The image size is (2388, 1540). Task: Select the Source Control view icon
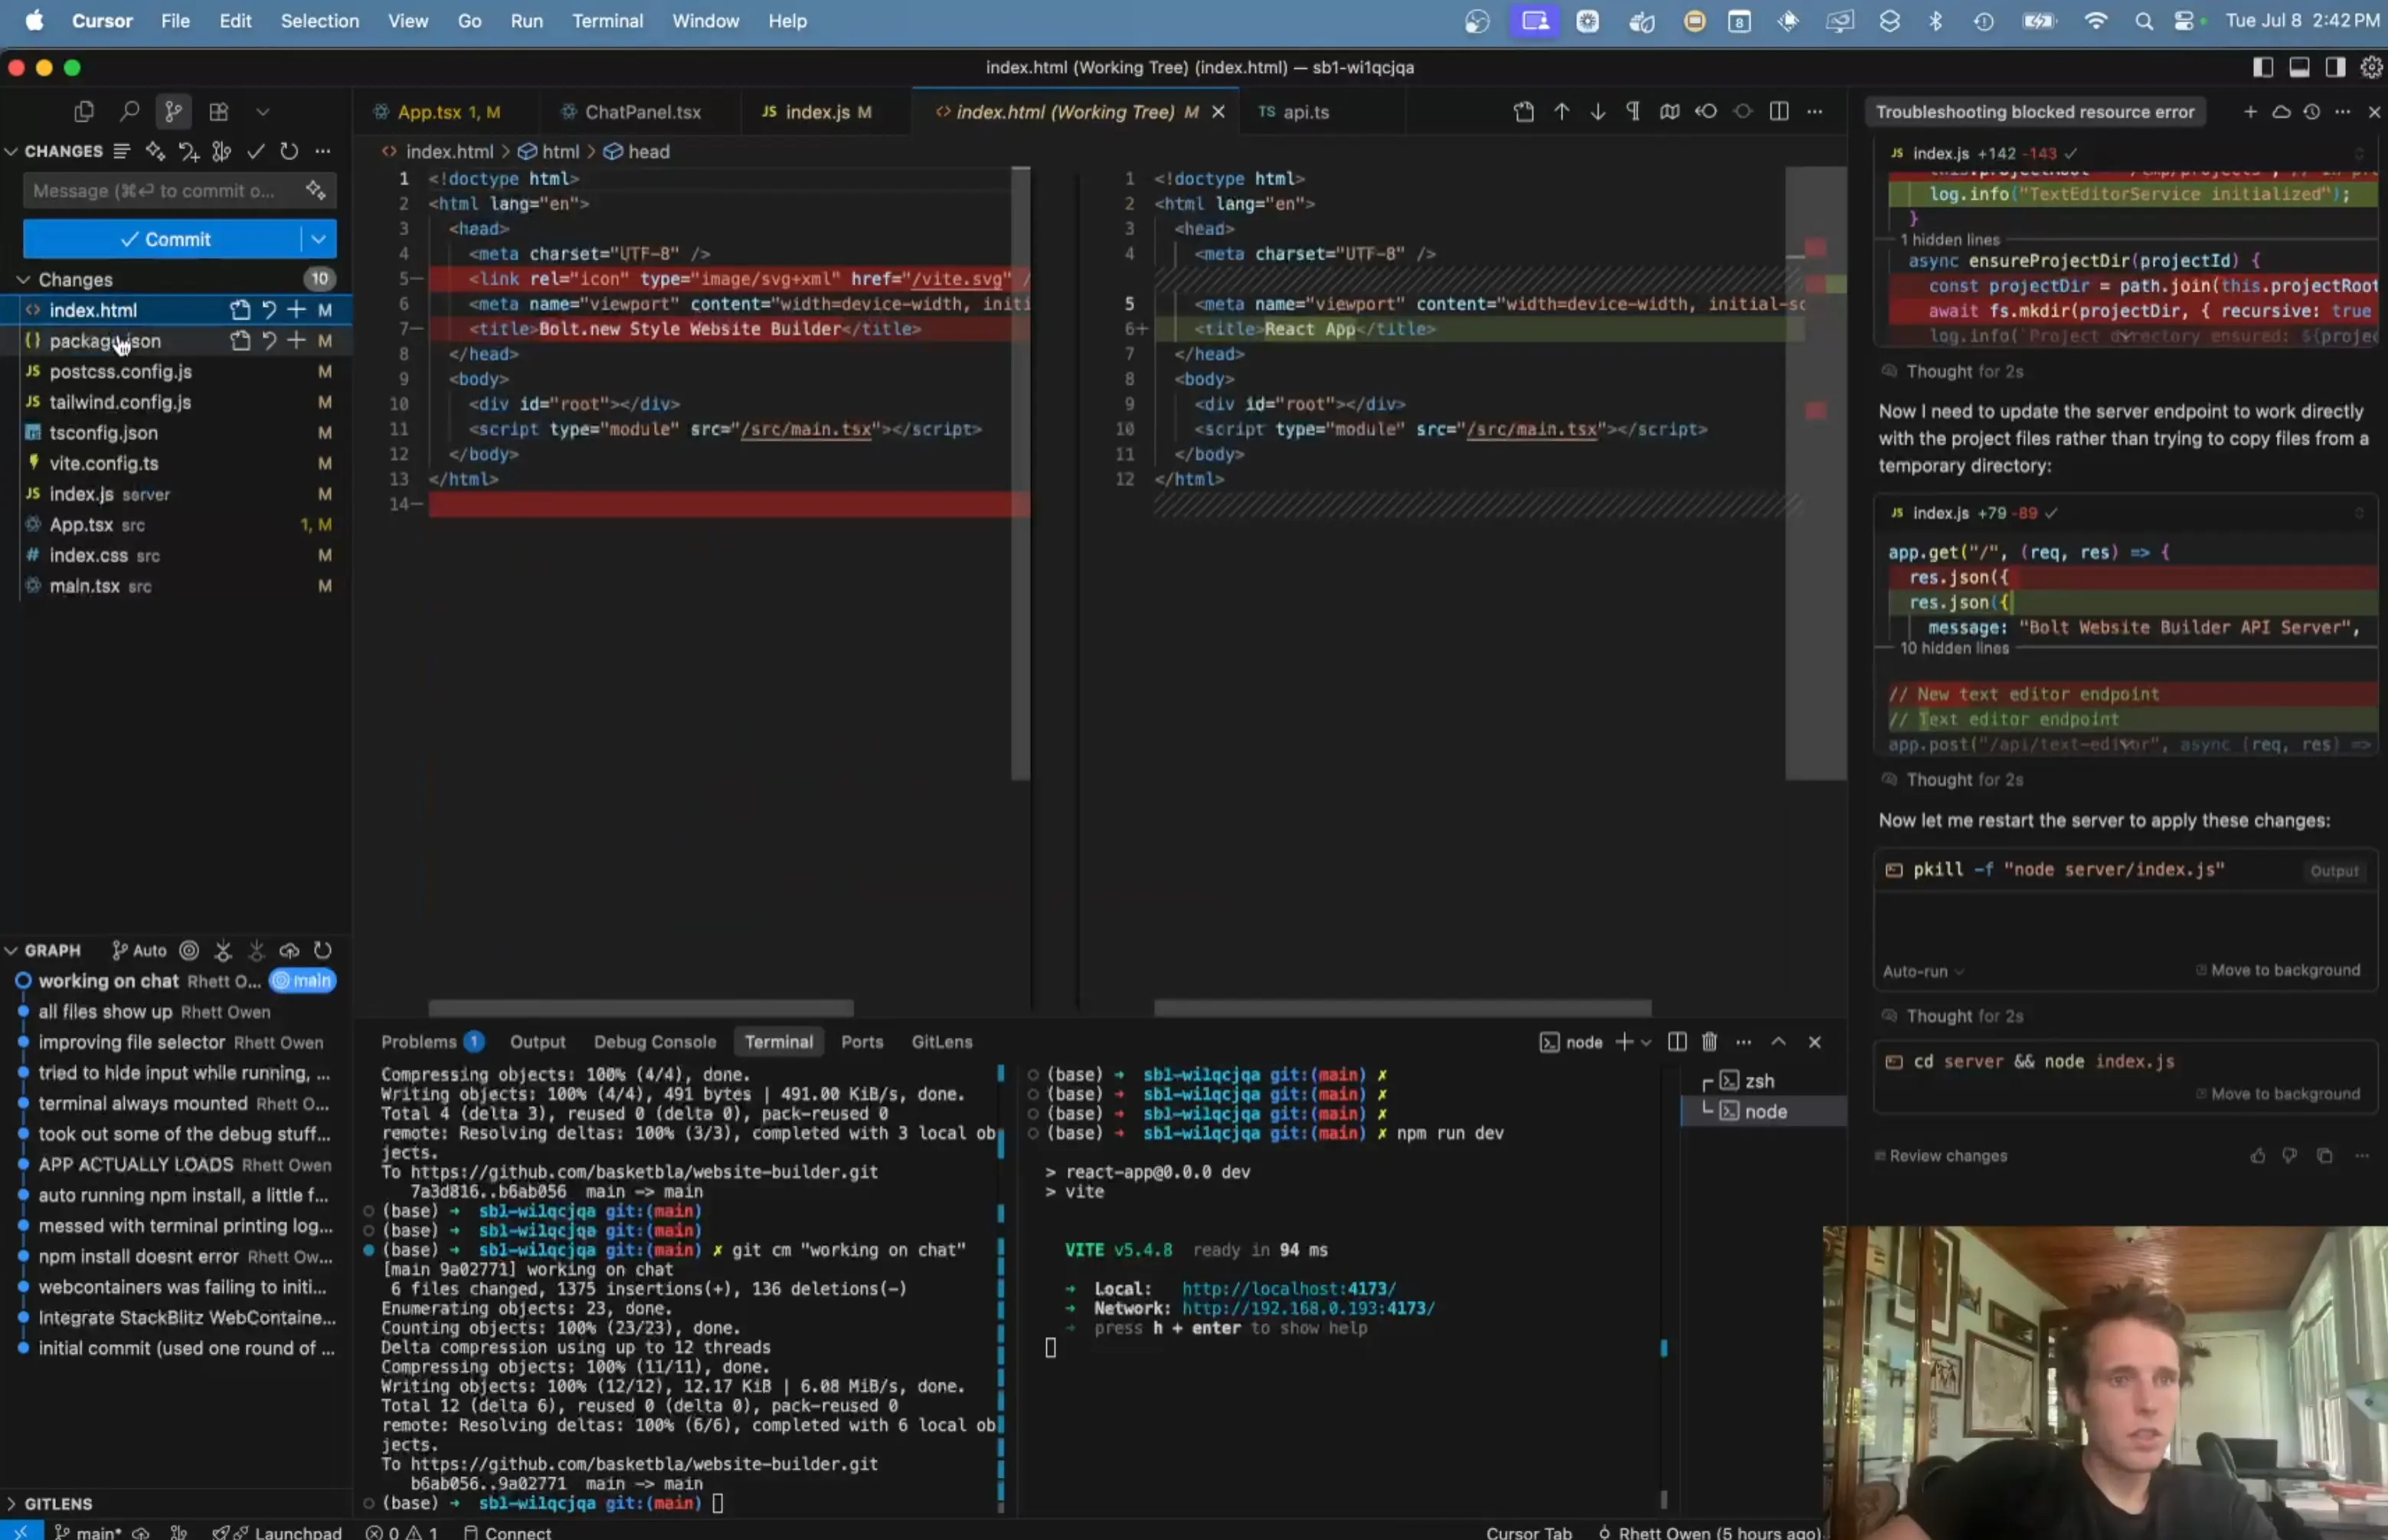[173, 111]
